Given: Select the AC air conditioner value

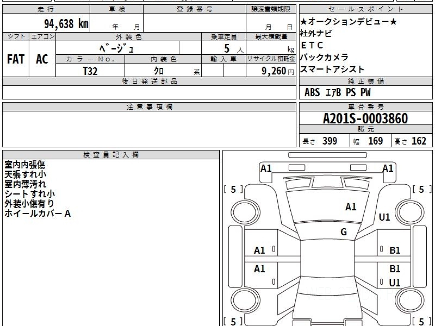Looking at the screenshot, I should tap(42, 59).
